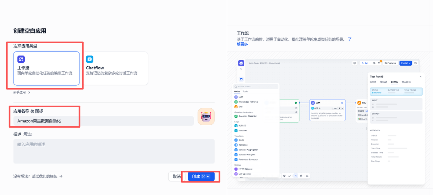Click the 输入应用的描述 description box
433x195 pixels.
pyautogui.click(x=114, y=151)
